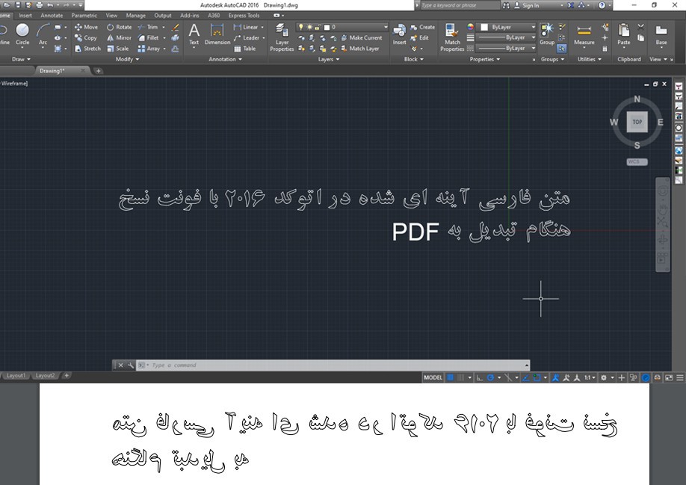Image resolution: width=686 pixels, height=485 pixels.
Task: Click the object color wheel icon
Action: [x=470, y=27]
